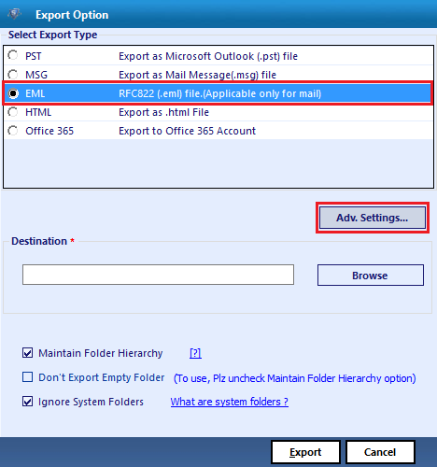Click the app icon in title bar
Viewport: 437px width, 467px height.
pyautogui.click(x=14, y=14)
